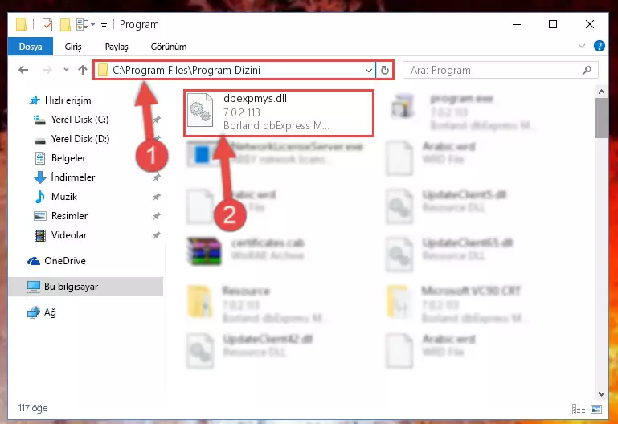Go up one folder level arrow
Viewport: 618px width, 424px height.
click(x=83, y=70)
